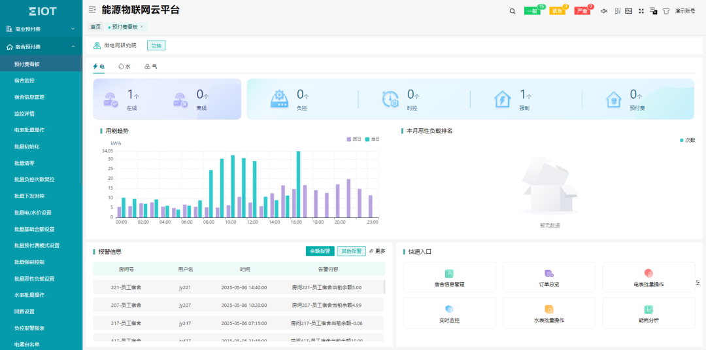Toggle 次数 legend in ranking chart
Screen dimensions: 706x350
point(688,140)
